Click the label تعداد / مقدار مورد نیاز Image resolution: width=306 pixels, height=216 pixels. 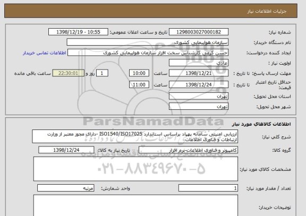(268, 188)
